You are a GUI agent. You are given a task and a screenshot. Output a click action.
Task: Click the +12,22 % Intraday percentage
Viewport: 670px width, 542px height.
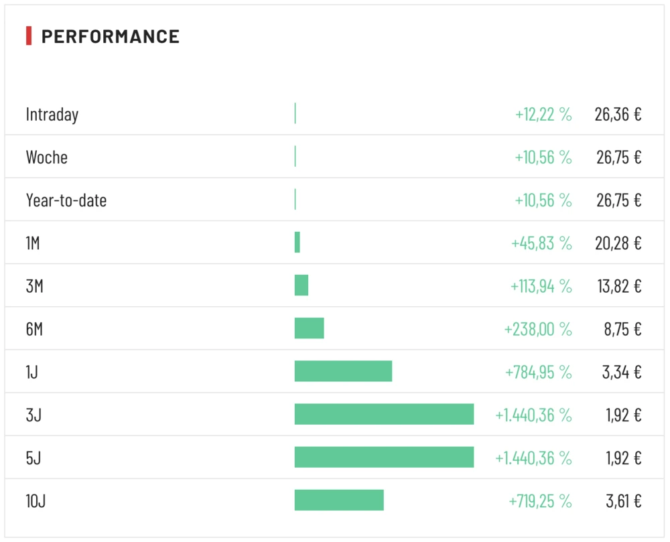[543, 115]
